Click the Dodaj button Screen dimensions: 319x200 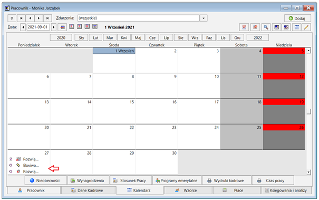[297, 18]
